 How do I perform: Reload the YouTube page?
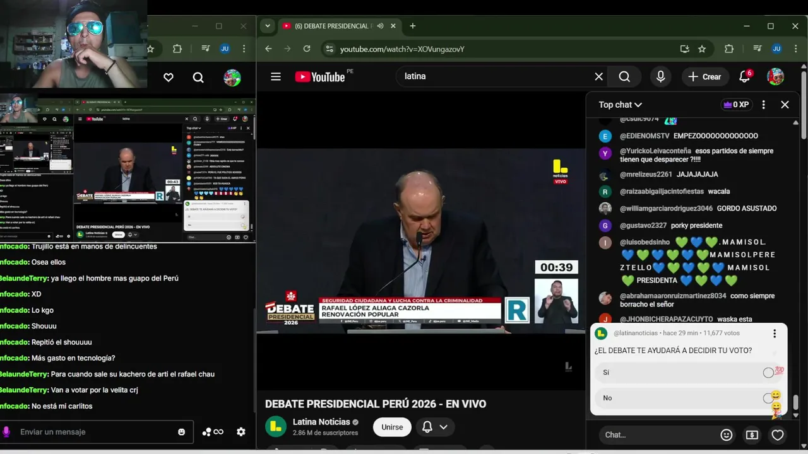click(x=307, y=49)
